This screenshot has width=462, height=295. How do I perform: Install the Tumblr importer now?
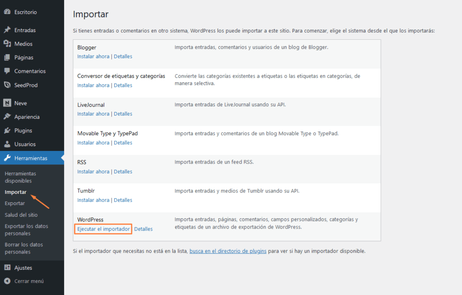point(93,200)
